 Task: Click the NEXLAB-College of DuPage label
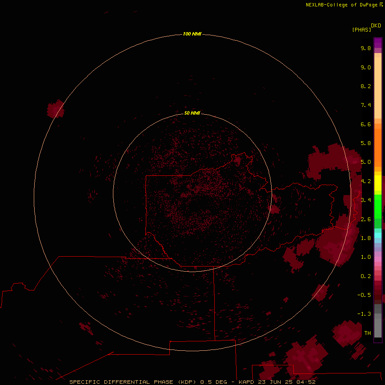coord(341,5)
